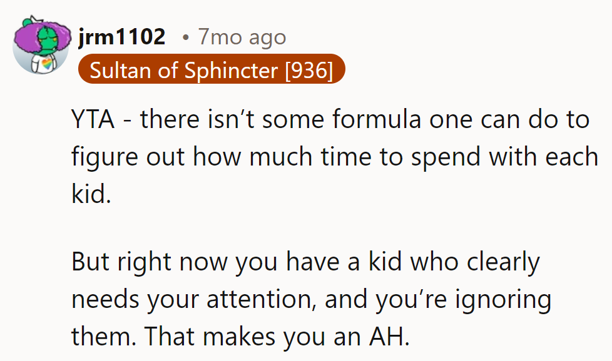Click the jrm1102 user avatar
The image size is (612, 361).
tap(41, 45)
